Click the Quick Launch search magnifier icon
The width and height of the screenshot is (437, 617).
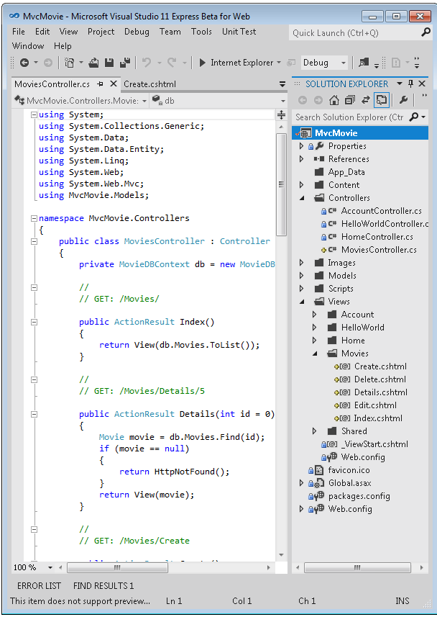pyautogui.click(x=425, y=32)
